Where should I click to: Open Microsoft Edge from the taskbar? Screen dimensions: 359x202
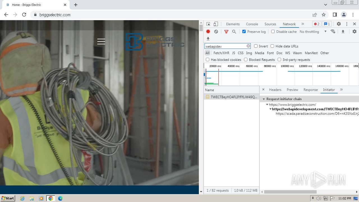[60, 198]
